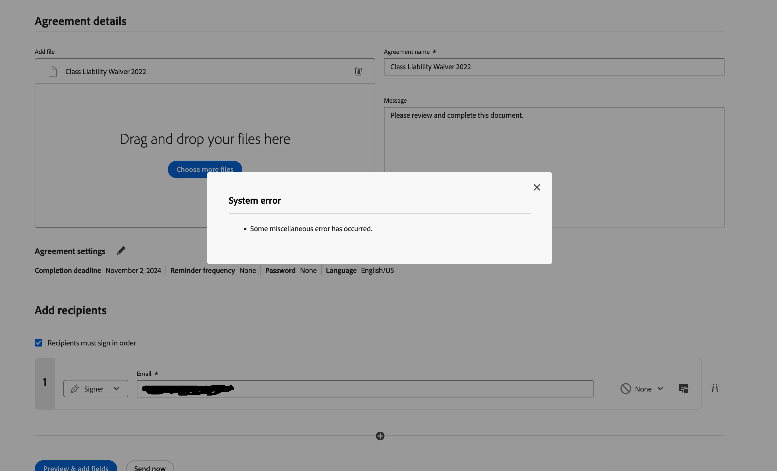Image resolution: width=777 pixels, height=471 pixels.
Task: Open the Signer role dropdown
Action: click(116, 389)
